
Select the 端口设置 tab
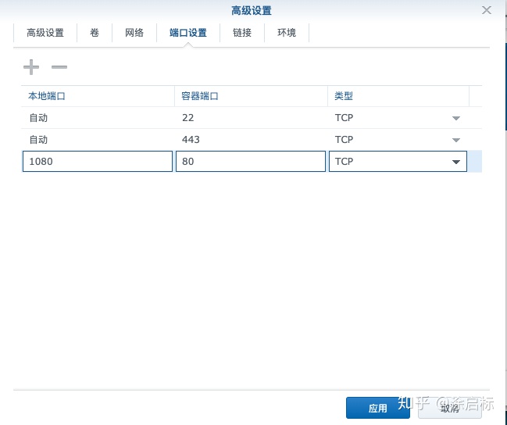point(188,33)
